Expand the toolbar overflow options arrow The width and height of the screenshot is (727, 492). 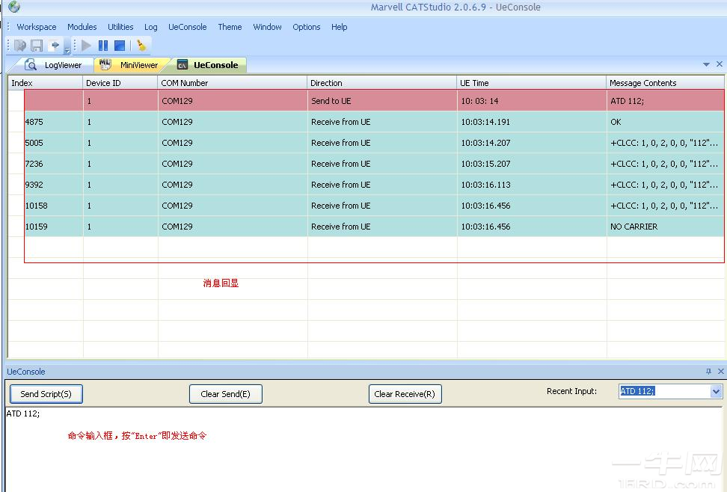click(x=67, y=51)
